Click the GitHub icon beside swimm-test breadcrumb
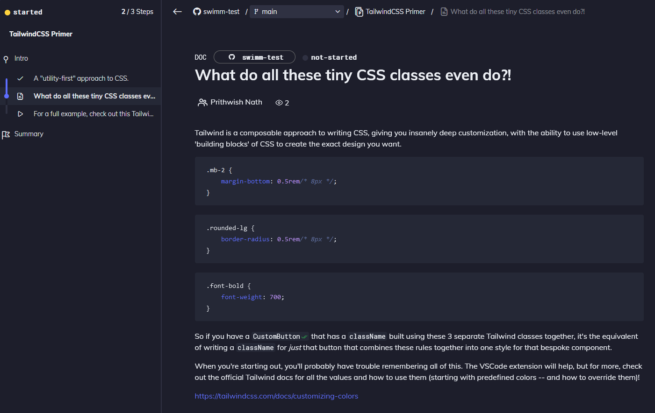The width and height of the screenshot is (655, 413). pyautogui.click(x=197, y=12)
